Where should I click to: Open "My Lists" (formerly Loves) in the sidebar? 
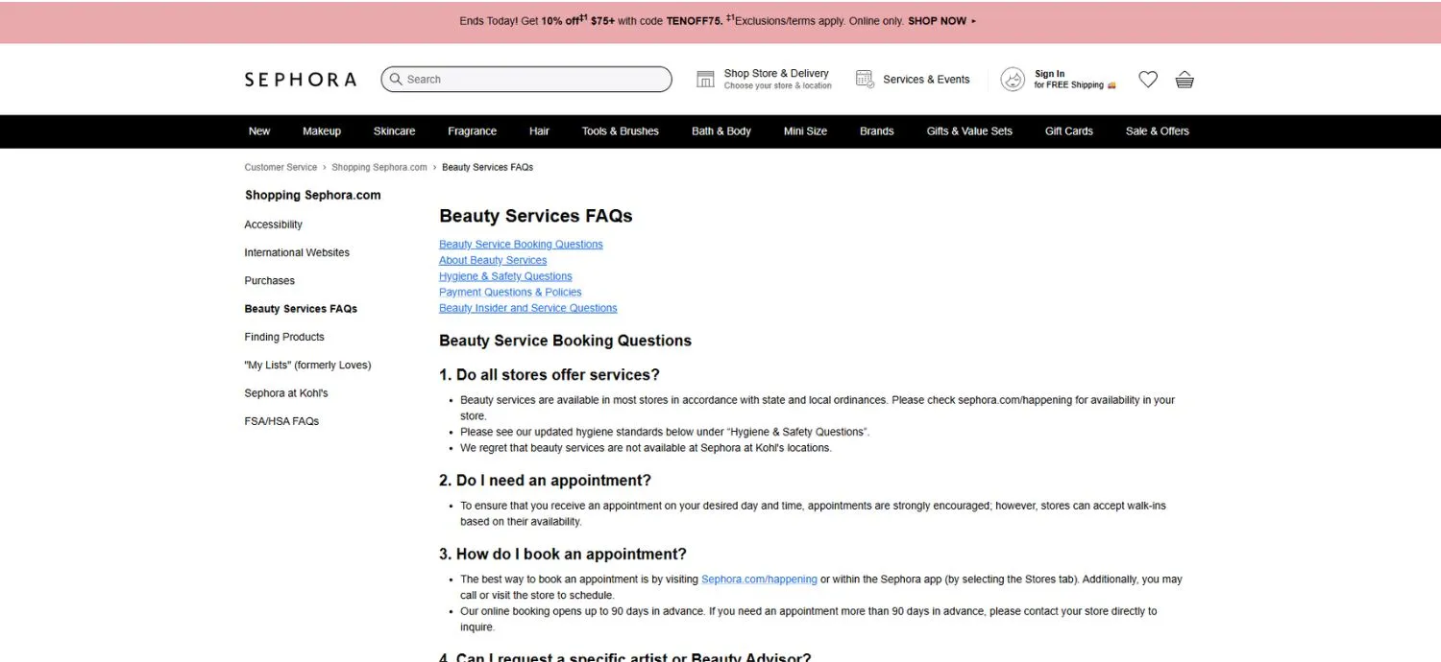307,365
